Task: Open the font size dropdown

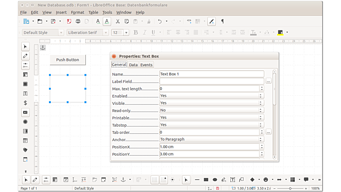Action: coord(126,33)
